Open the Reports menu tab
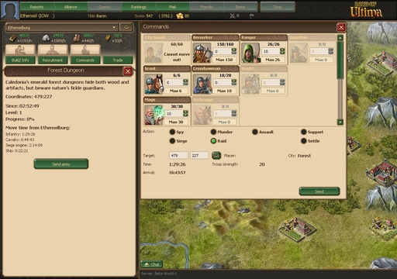This screenshot has height=279, width=397. [x=36, y=7]
